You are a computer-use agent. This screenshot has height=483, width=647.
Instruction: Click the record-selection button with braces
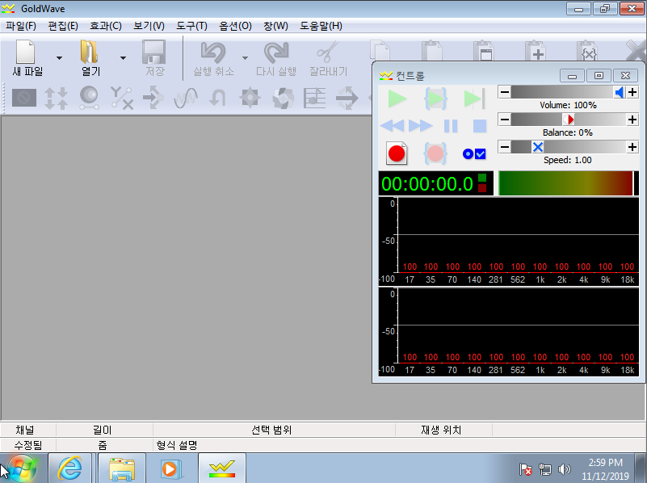point(435,153)
